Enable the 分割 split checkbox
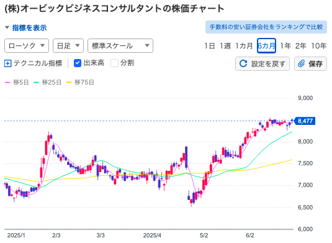Screen dimensions: 332x243 point(114,63)
